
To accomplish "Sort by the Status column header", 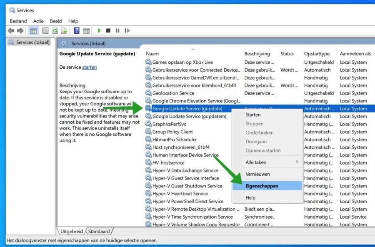I will pyautogui.click(x=290, y=54).
